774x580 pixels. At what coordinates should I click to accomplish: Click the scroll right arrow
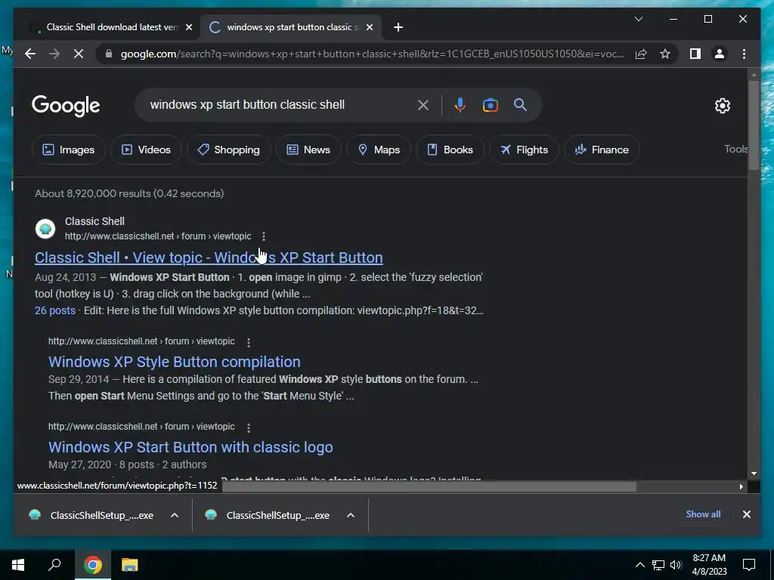tap(741, 487)
